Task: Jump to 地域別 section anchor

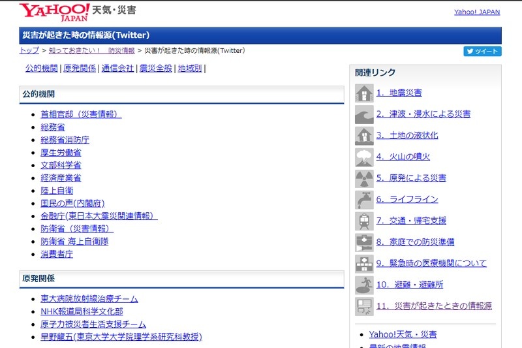Action: click(190, 69)
